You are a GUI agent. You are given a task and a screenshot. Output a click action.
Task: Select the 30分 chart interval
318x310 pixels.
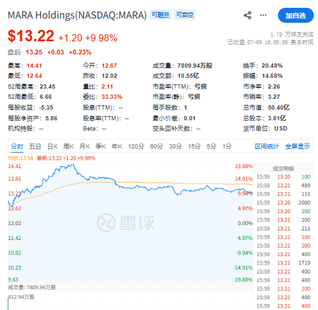(175, 147)
